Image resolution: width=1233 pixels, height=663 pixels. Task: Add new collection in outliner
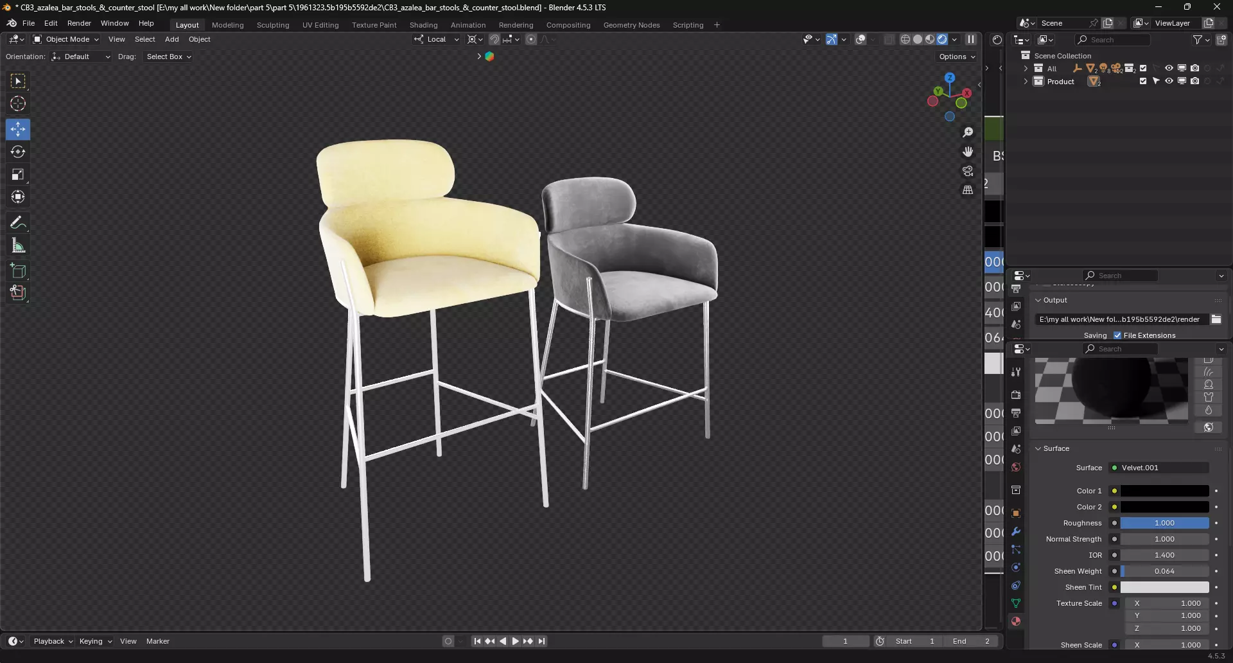1221,40
